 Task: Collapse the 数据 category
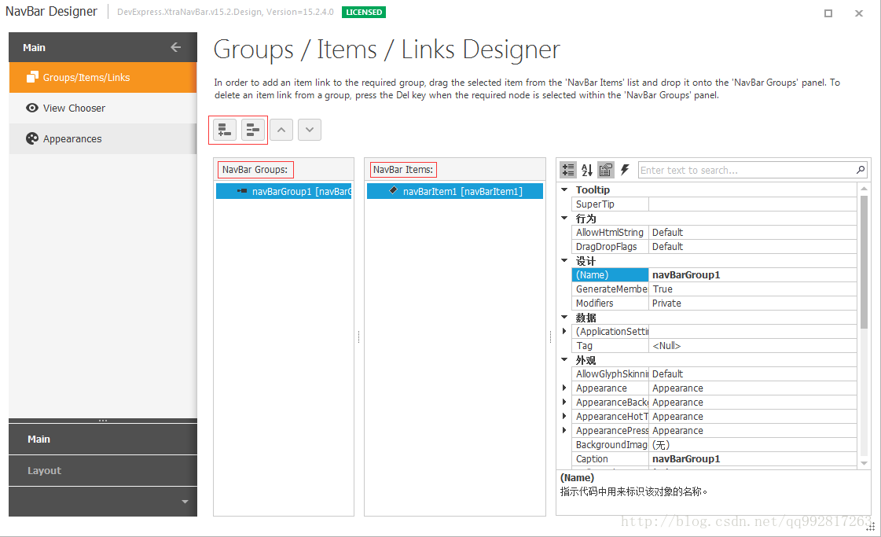point(564,317)
